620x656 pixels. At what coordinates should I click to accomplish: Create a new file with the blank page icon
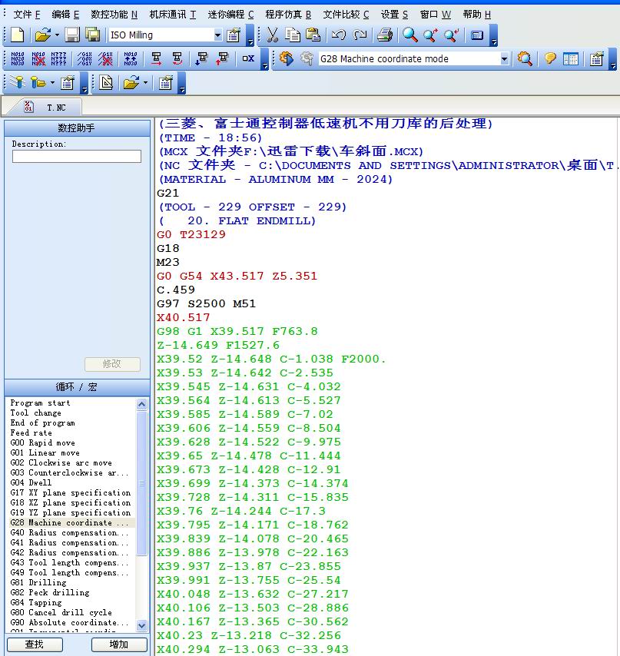17,35
